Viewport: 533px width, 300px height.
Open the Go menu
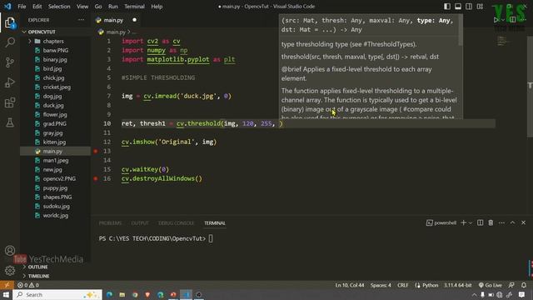tap(98, 7)
